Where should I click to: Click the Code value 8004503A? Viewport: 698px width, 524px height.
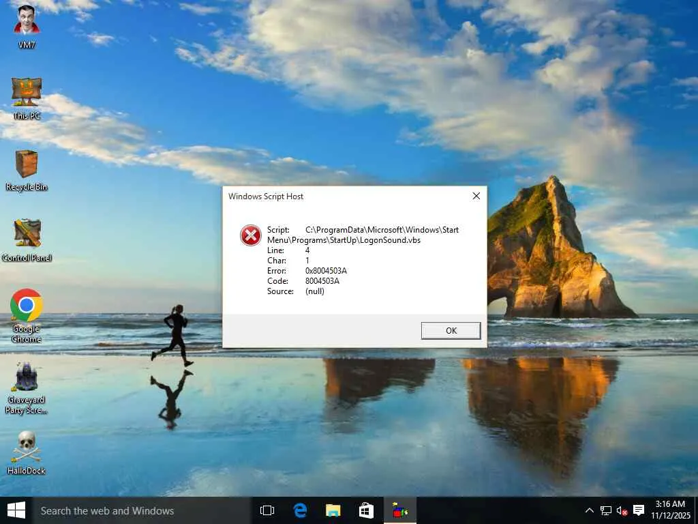click(322, 281)
